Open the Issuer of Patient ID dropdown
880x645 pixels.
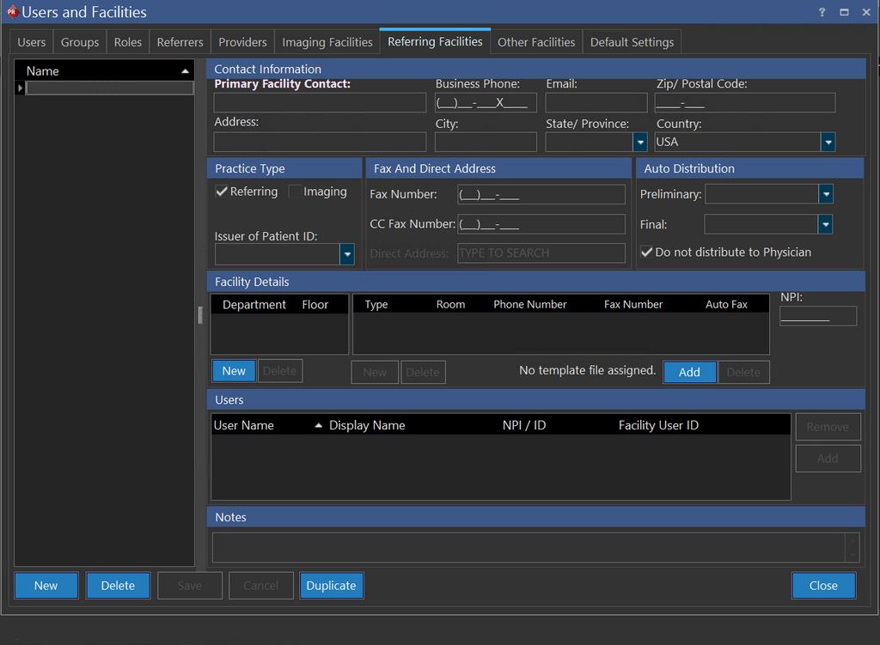click(x=347, y=254)
